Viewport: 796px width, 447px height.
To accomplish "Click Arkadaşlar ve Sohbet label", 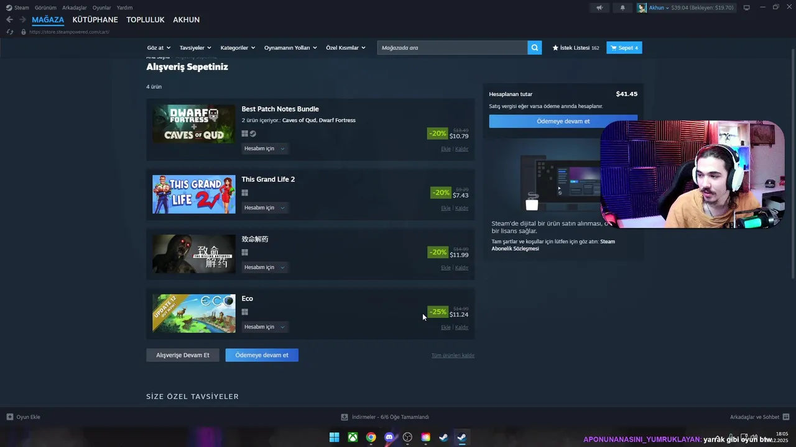I will [x=754, y=417].
